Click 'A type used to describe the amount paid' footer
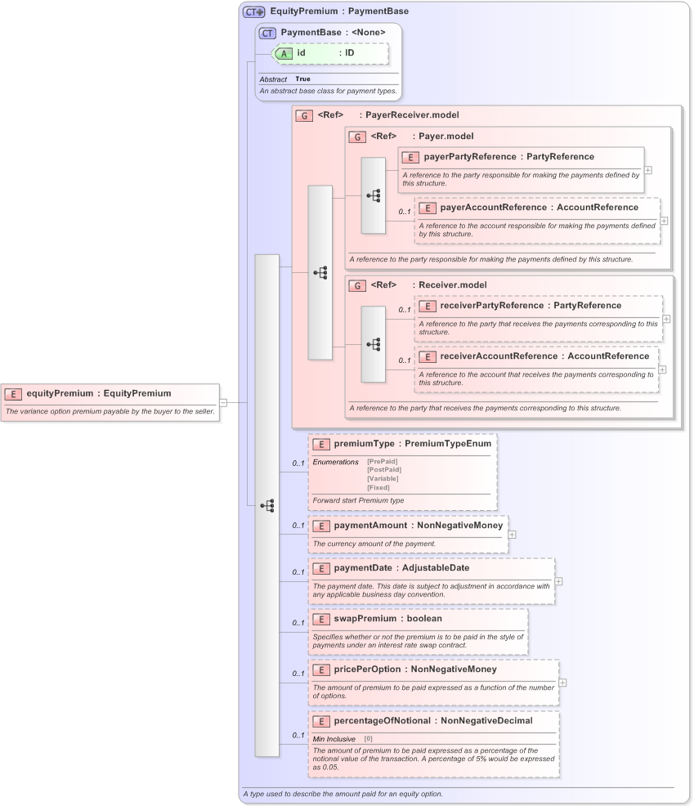The image size is (694, 806). point(343,794)
